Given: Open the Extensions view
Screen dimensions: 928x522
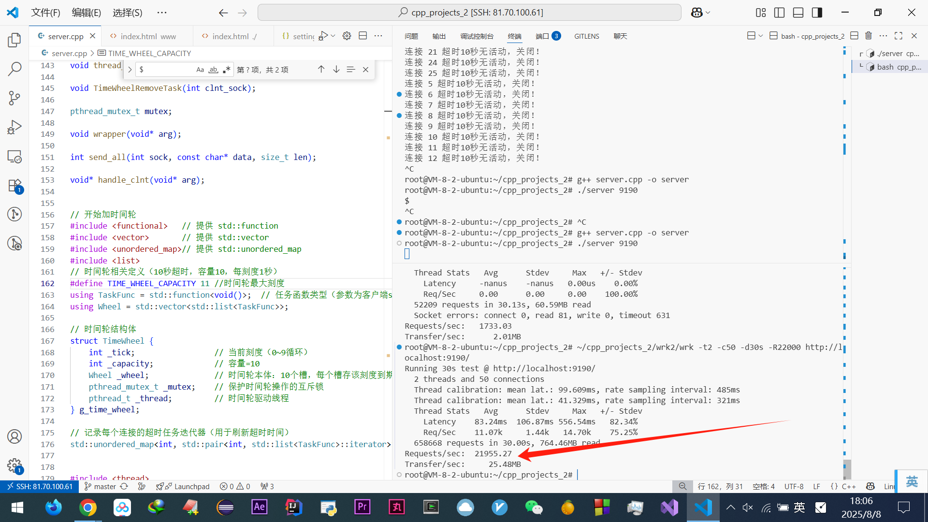Looking at the screenshot, I should 14,186.
